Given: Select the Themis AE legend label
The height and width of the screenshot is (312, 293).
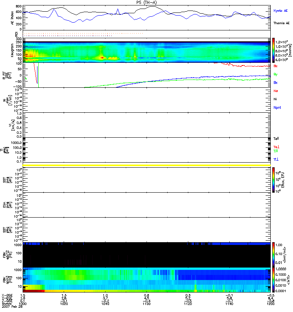Looking at the screenshot, I should (281, 23).
